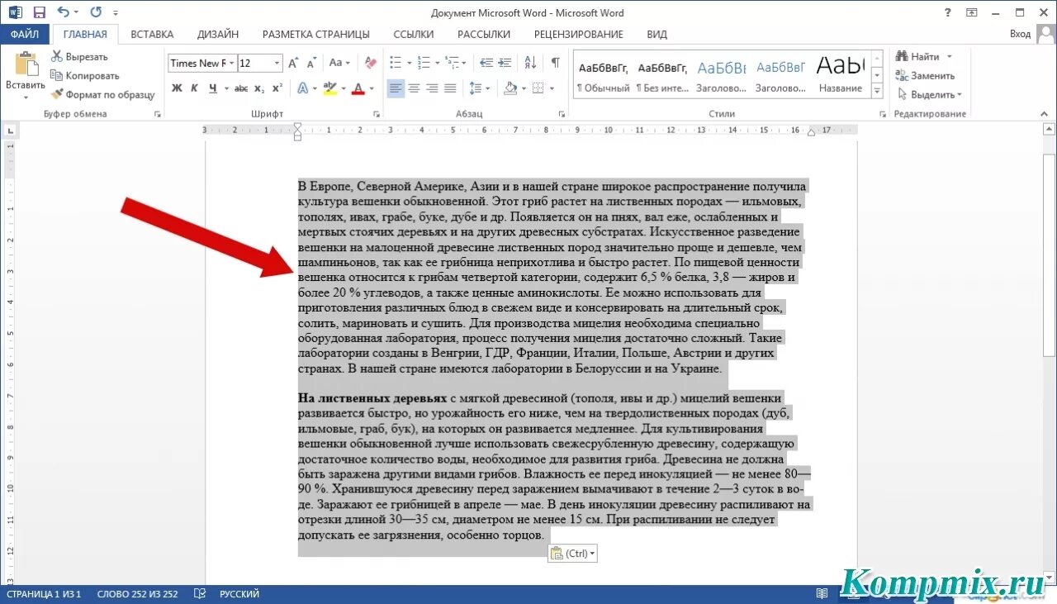Switch to the ВСТАВКА tab
This screenshot has height=604, width=1057.
152,34
